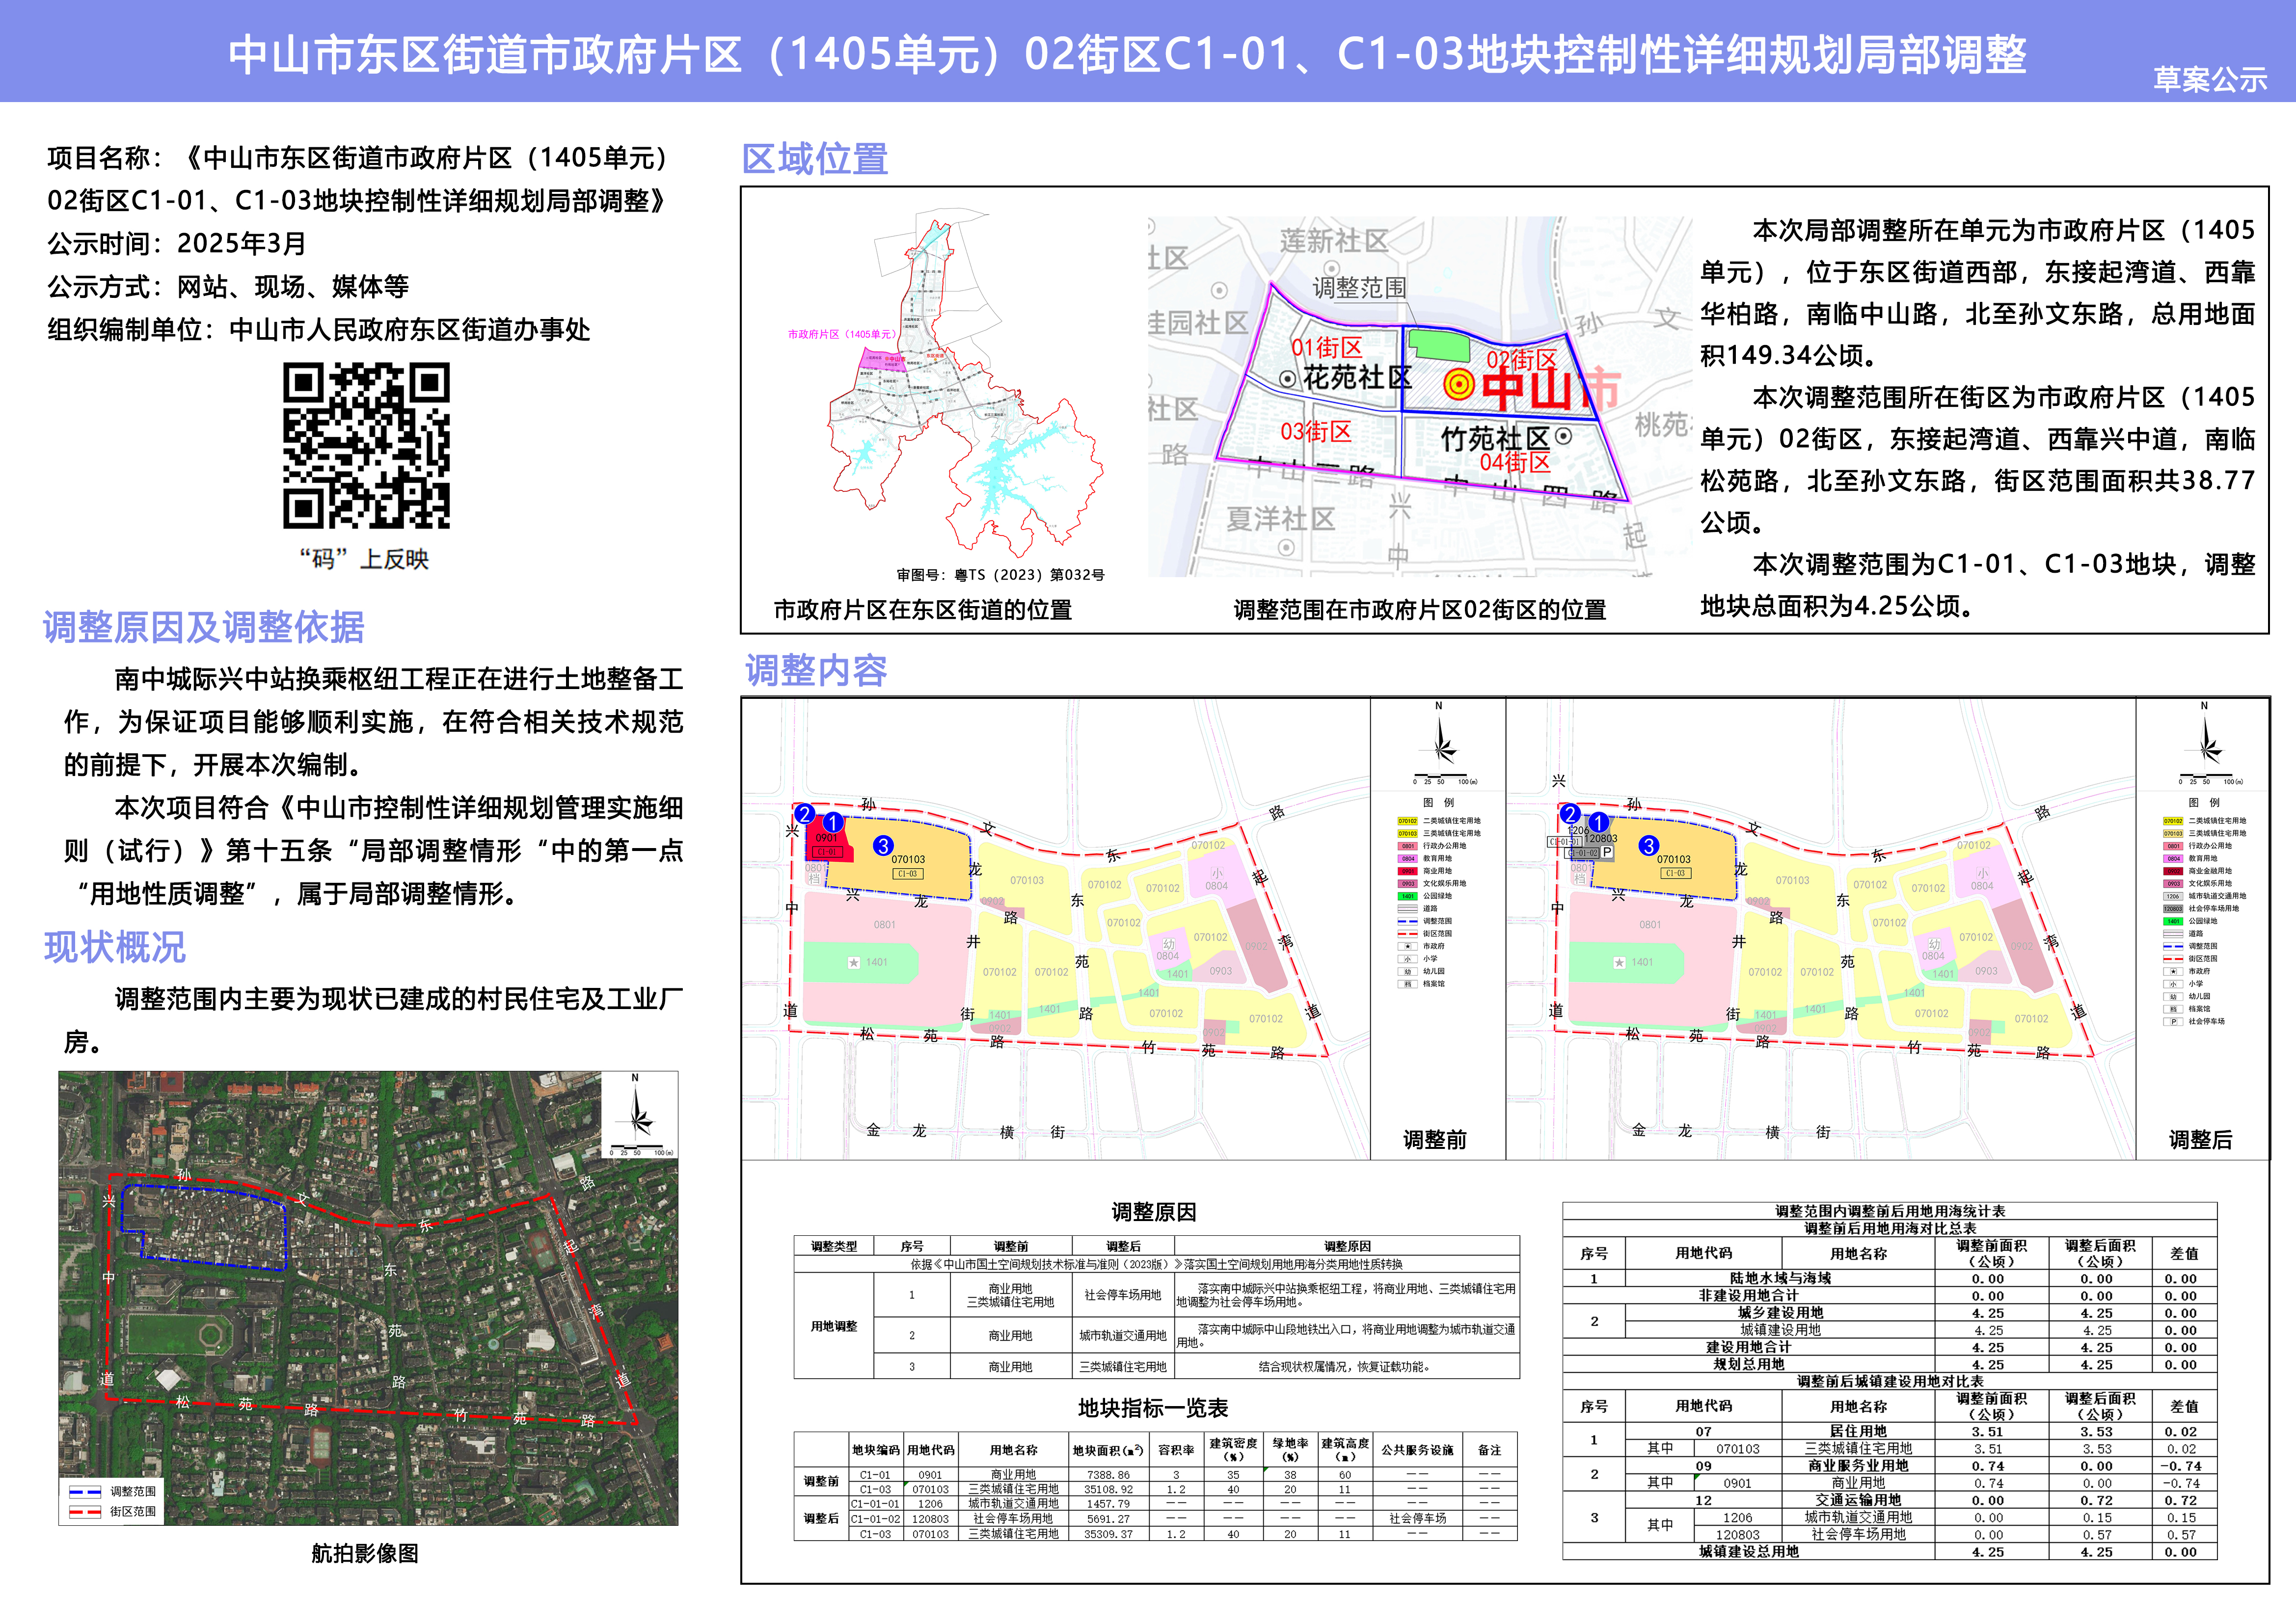Click the dark gray 120803 swatch in 调整后 legend
This screenshot has height=1623, width=2296.
point(2173,908)
